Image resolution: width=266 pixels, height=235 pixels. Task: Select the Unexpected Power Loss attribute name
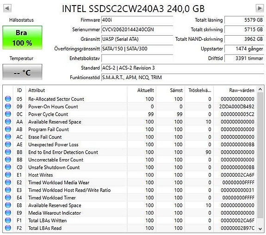coord(53,145)
